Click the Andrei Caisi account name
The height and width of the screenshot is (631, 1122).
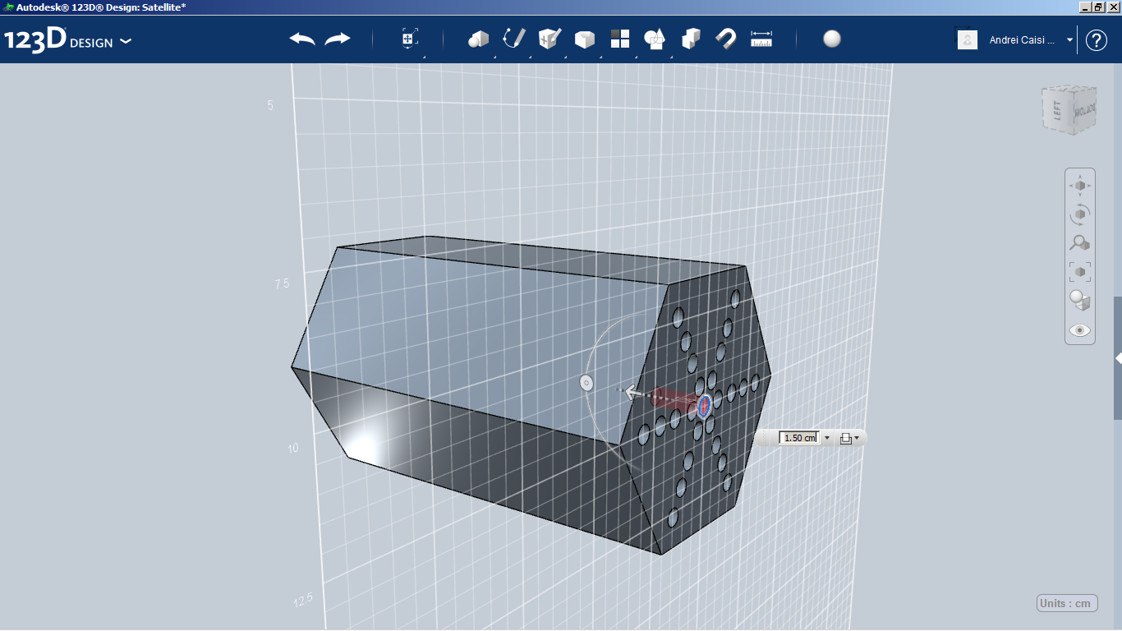point(1022,39)
